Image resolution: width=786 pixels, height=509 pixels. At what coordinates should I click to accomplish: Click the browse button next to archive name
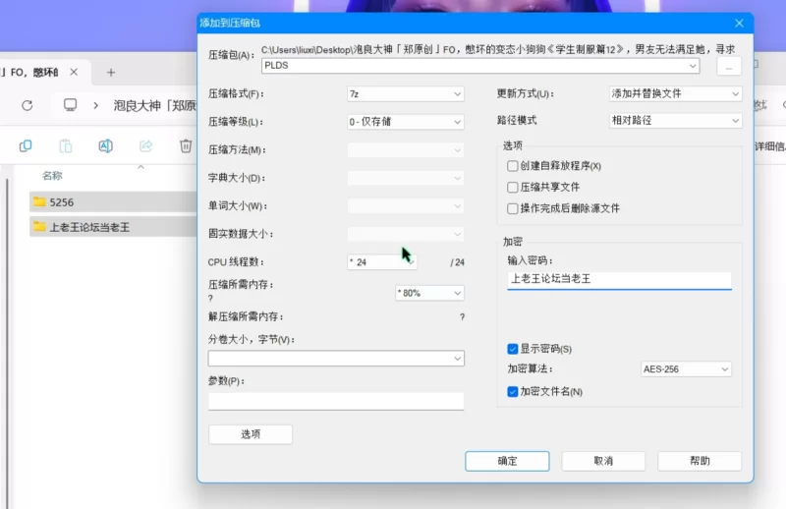tap(728, 66)
